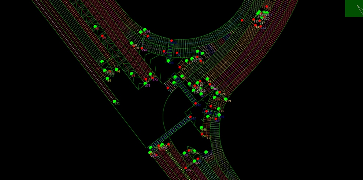Select the red node labeled 192

[x=195, y=103]
